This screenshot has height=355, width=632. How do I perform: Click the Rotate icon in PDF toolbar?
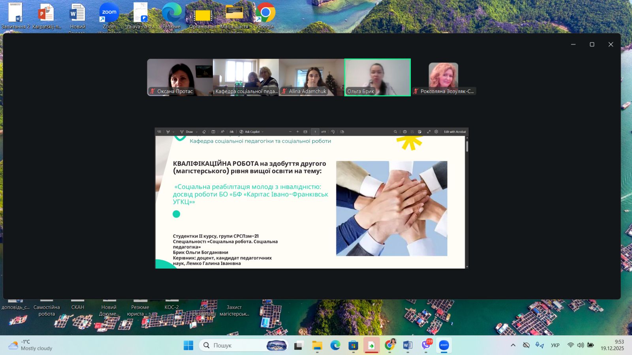tap(333, 132)
